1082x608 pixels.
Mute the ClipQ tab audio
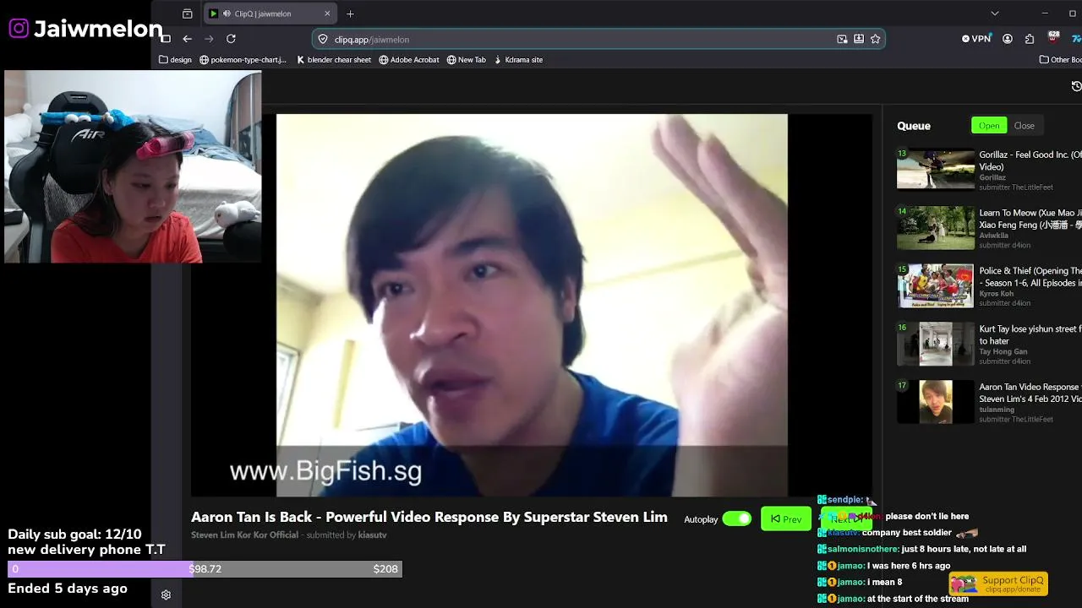(227, 14)
